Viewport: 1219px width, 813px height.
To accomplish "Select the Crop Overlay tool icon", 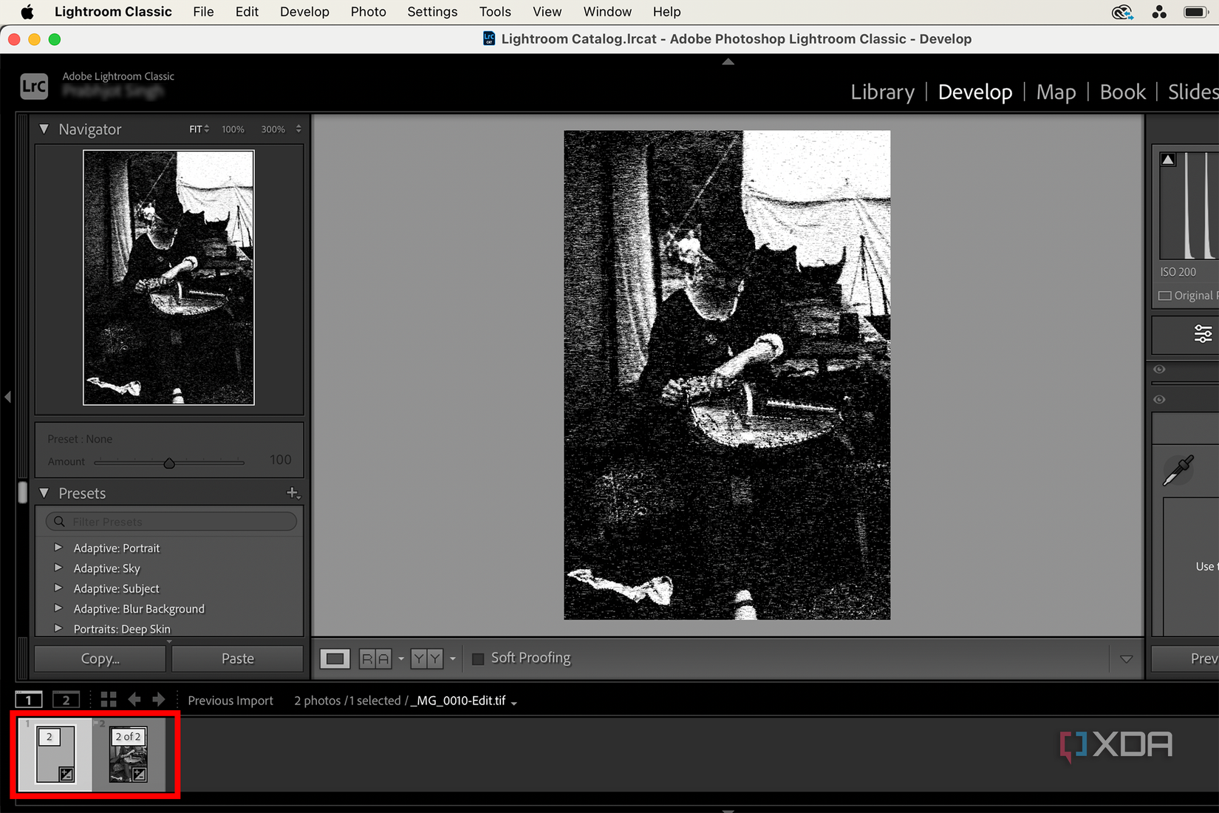I will (335, 659).
